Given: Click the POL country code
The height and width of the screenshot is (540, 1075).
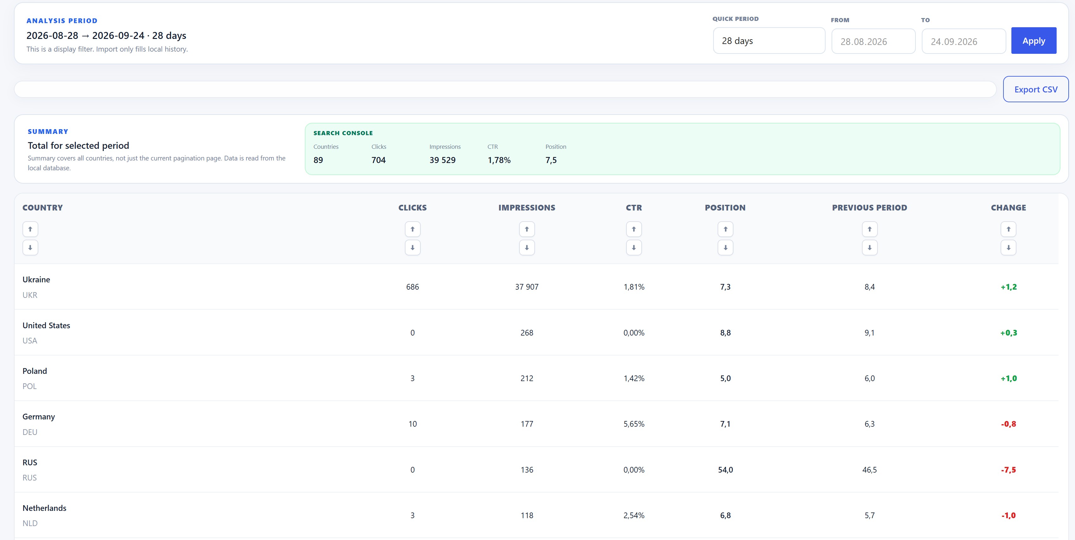Looking at the screenshot, I should pos(30,386).
